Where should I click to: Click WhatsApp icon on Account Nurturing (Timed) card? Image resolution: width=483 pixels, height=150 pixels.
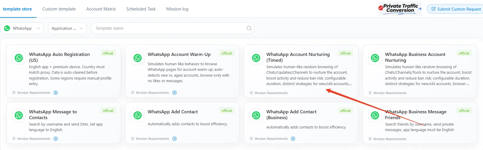coord(256,58)
